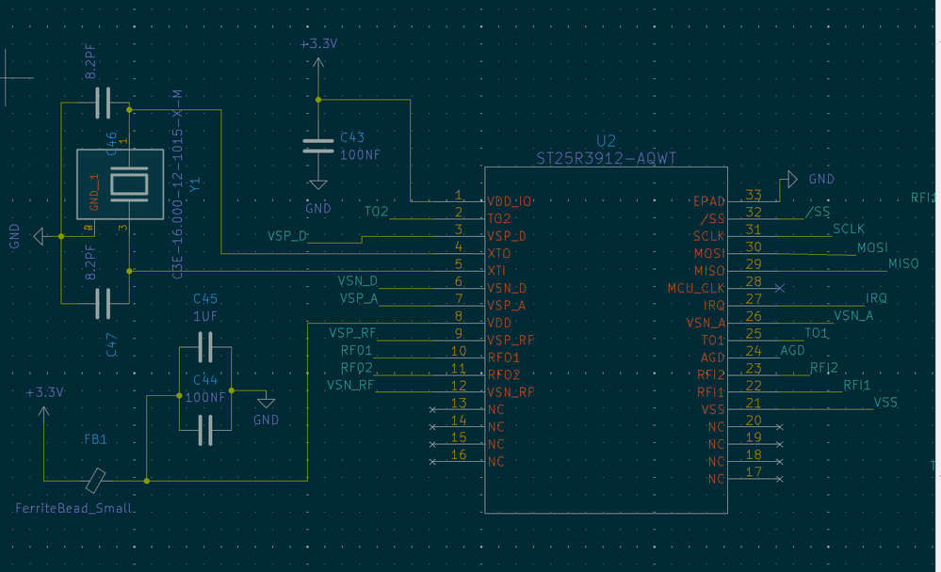Click the EPAD pin name on U2
This screenshot has height=572, width=941.
click(x=709, y=201)
